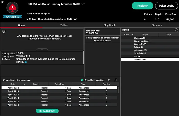Go to the Poker Lobby
This screenshot has height=116, width=179.
click(166, 6)
